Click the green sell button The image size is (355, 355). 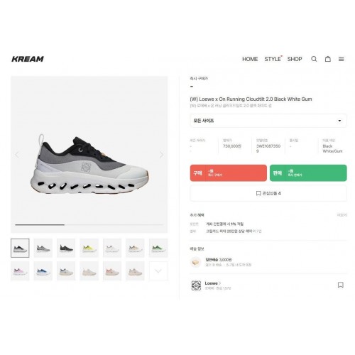pyautogui.click(x=308, y=173)
